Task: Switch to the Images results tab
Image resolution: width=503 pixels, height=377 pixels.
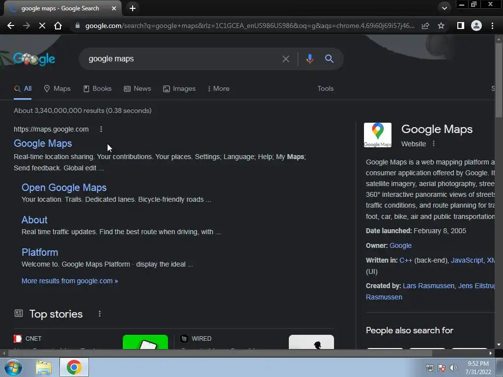Action: 179,89
